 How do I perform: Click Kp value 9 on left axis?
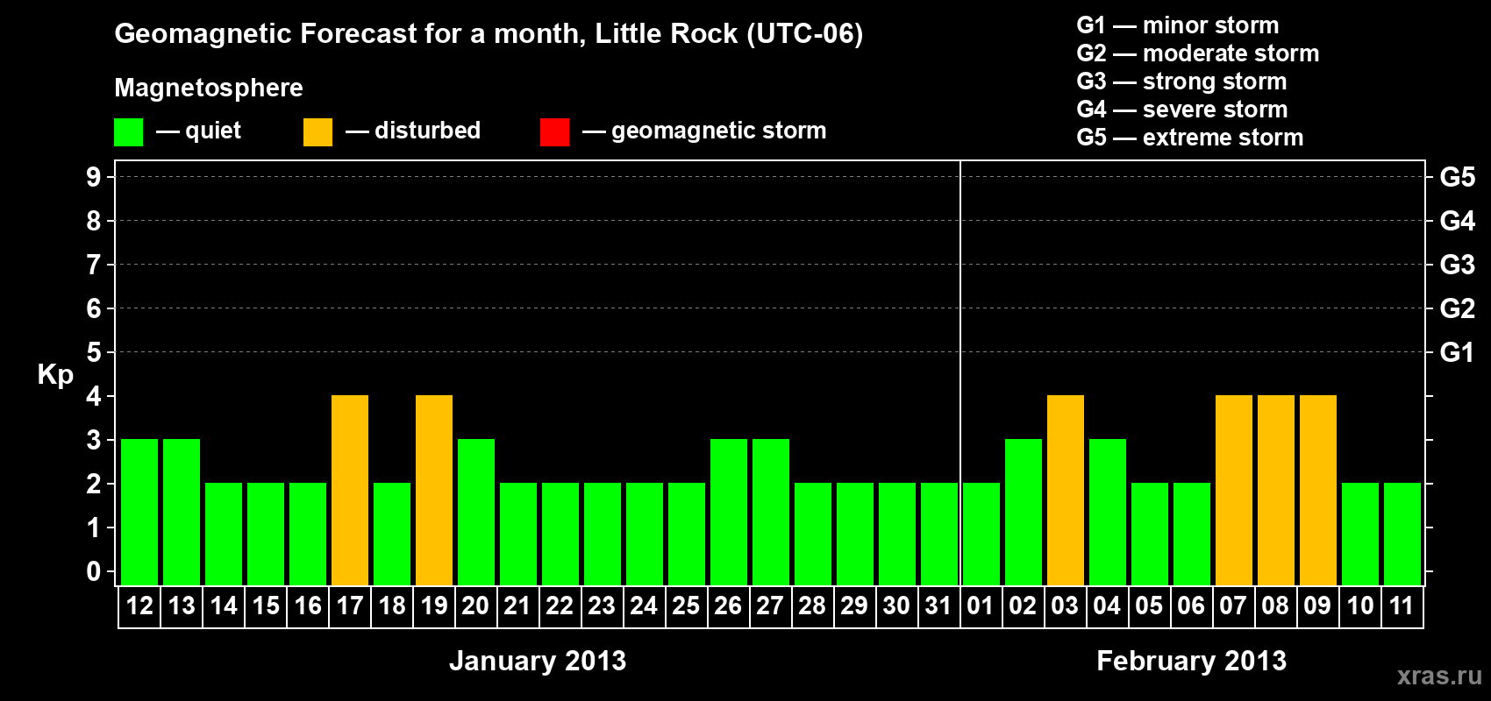[94, 177]
